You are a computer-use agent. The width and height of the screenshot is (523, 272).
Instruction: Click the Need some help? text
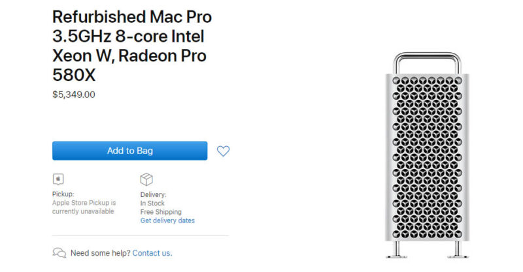tap(100, 253)
